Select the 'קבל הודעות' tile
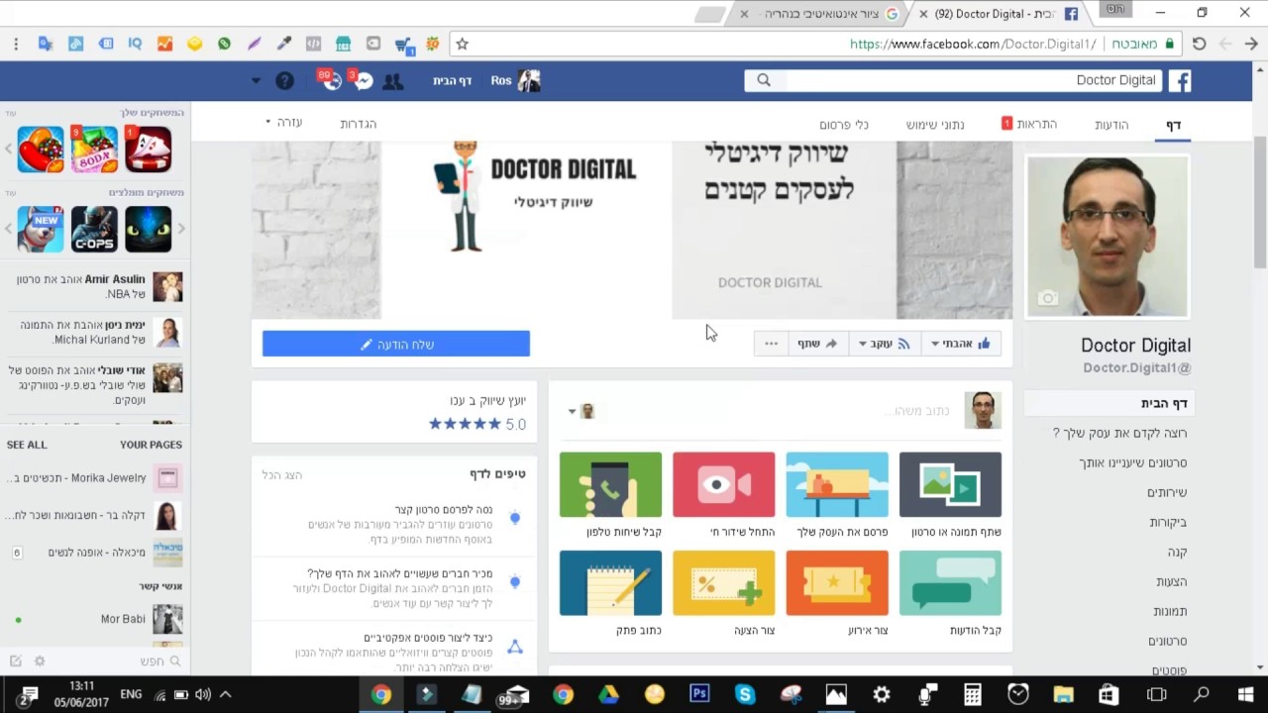1268x713 pixels. tap(950, 593)
